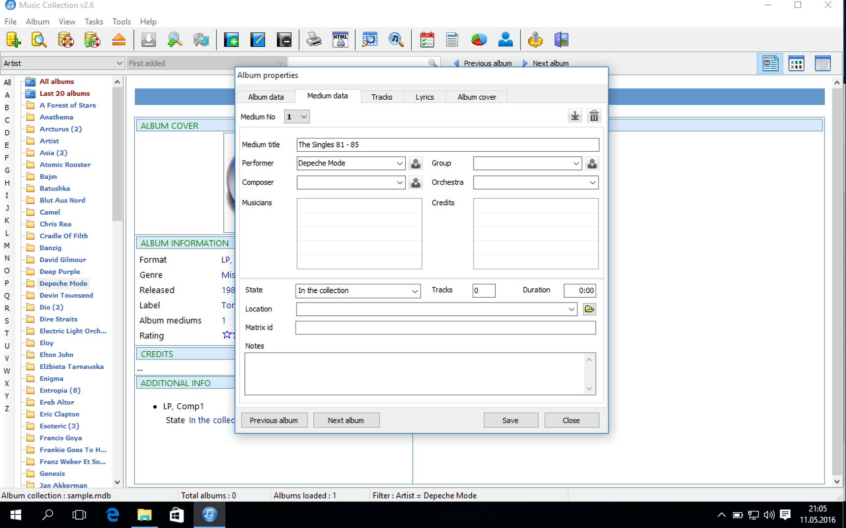
Task: Click the notes document toolbar icon
Action: pyautogui.click(x=453, y=40)
